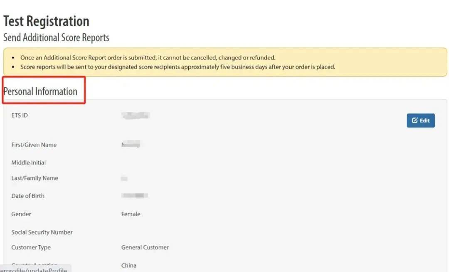Click the pencil icon inside Edit button
The width and height of the screenshot is (449, 272).
[x=414, y=120]
